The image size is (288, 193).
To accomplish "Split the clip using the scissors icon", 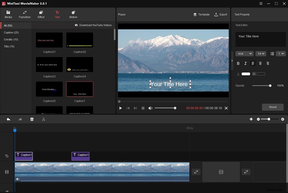I will pos(43,119).
